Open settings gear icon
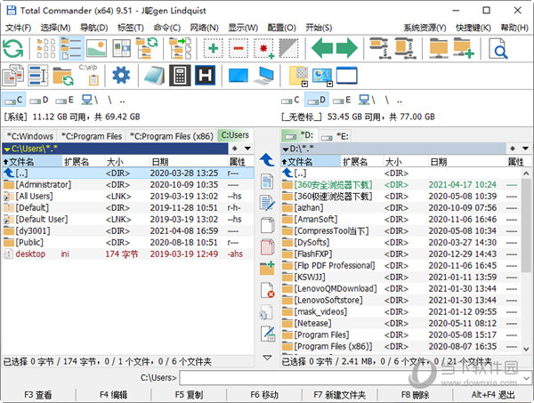 click(x=121, y=76)
